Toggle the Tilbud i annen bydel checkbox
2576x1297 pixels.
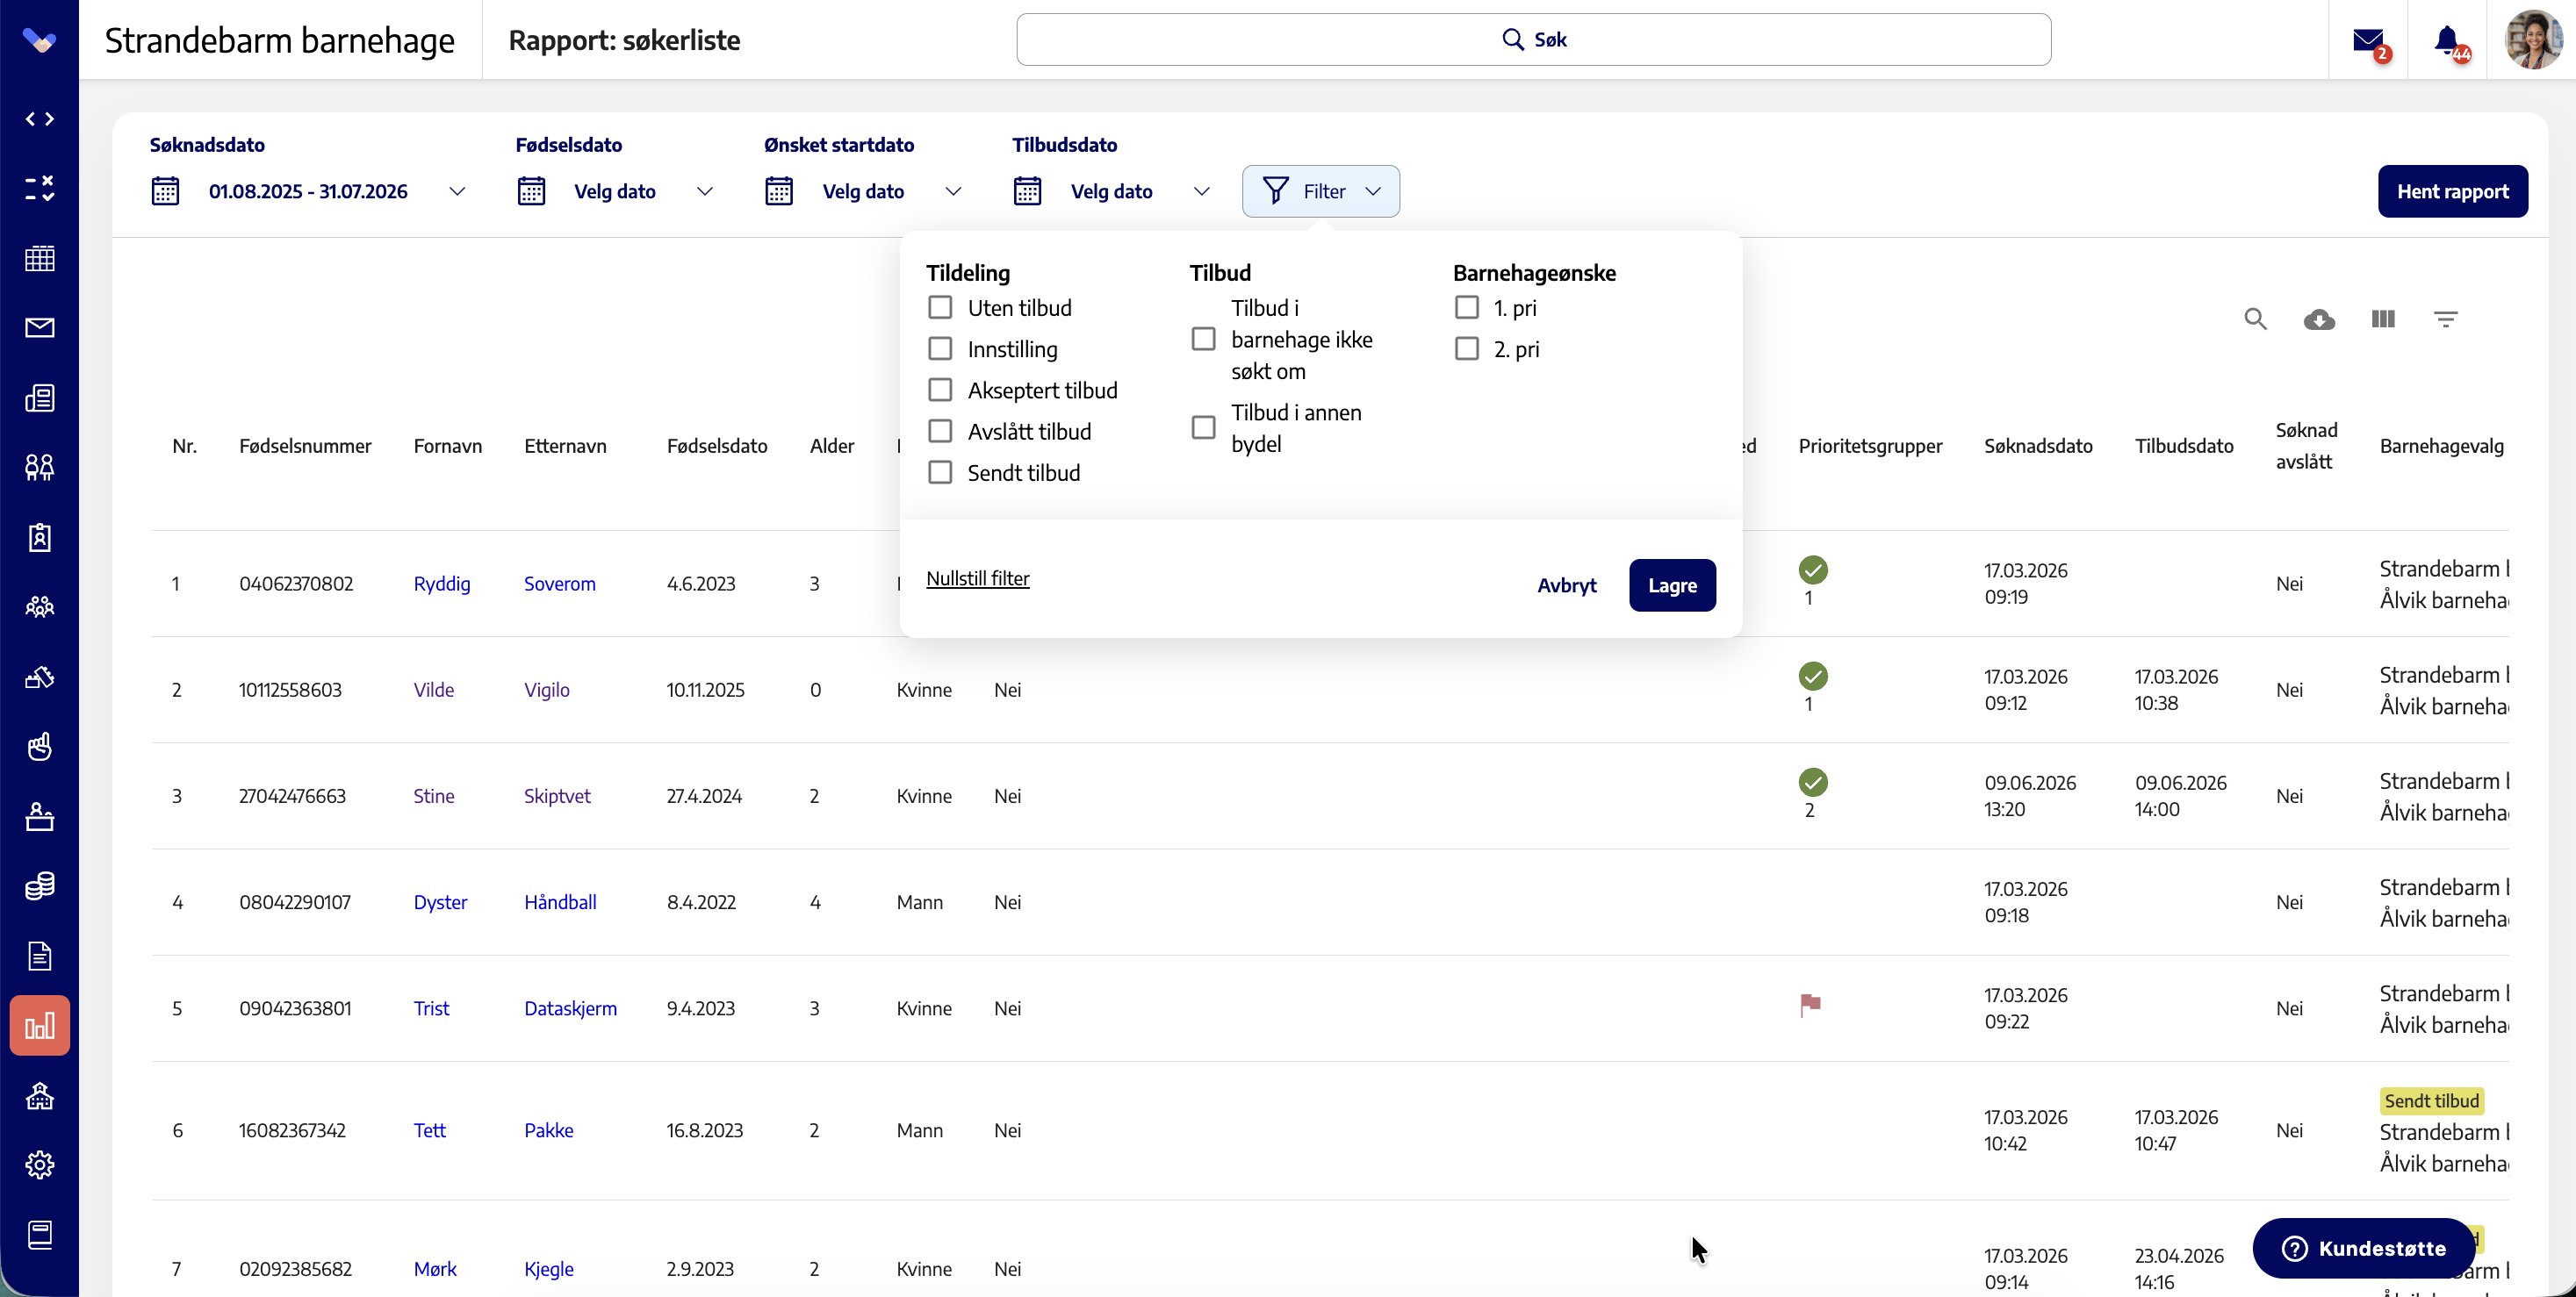1204,427
